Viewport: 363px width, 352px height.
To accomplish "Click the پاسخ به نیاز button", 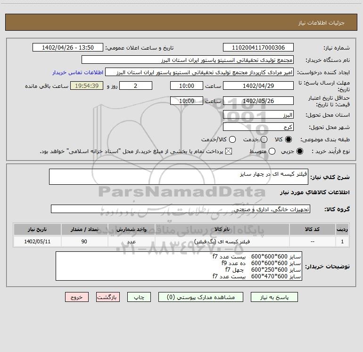I will [274, 297].
